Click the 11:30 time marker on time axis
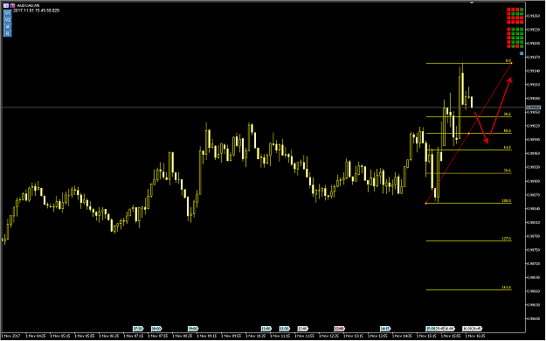Viewport: 546px width, 341px height. [285, 329]
